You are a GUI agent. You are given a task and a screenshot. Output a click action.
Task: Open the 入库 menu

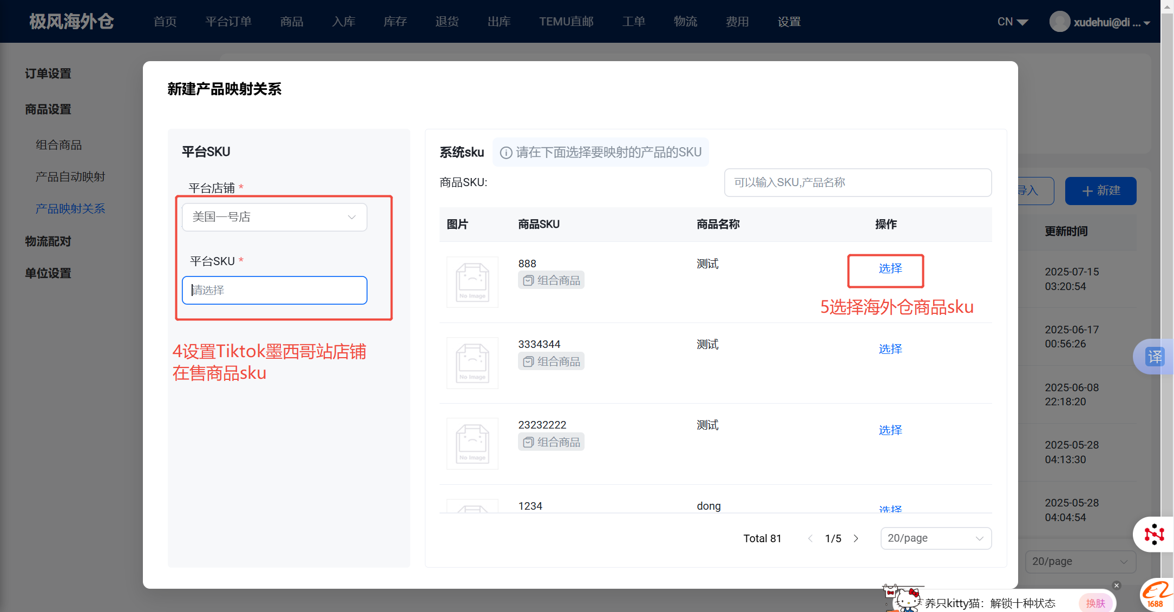tap(344, 22)
